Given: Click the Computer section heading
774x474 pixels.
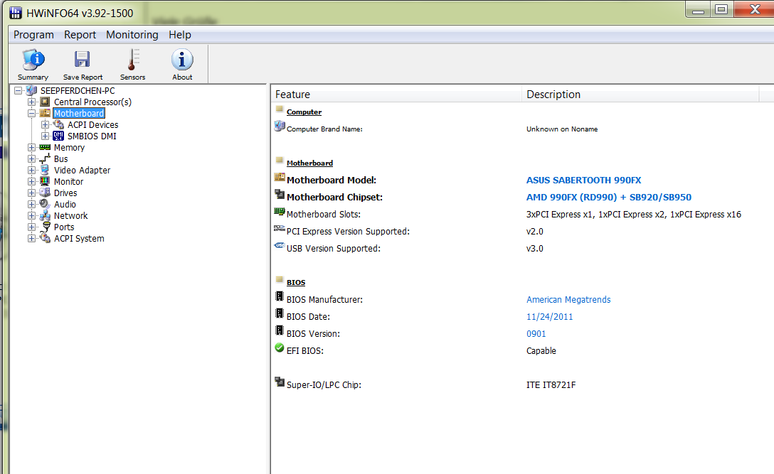Looking at the screenshot, I should coord(304,112).
